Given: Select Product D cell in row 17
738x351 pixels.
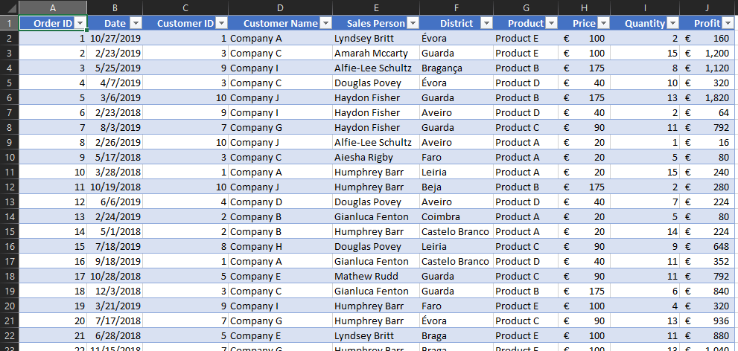Looking at the screenshot, I should [526, 261].
